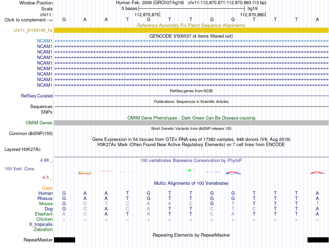
Task: Click the Window Position label
Action: point(36,3)
